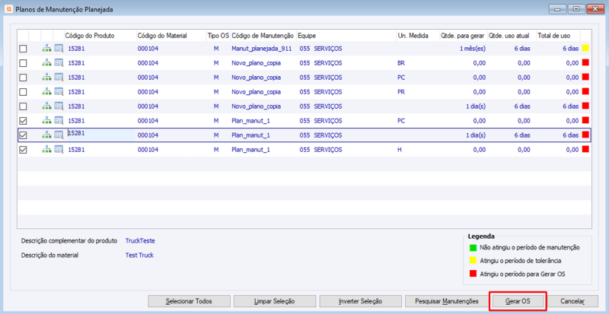Click the '1 mês(es)' quantity cell
Viewport: 609px width, 314px height.
pyautogui.click(x=473, y=49)
